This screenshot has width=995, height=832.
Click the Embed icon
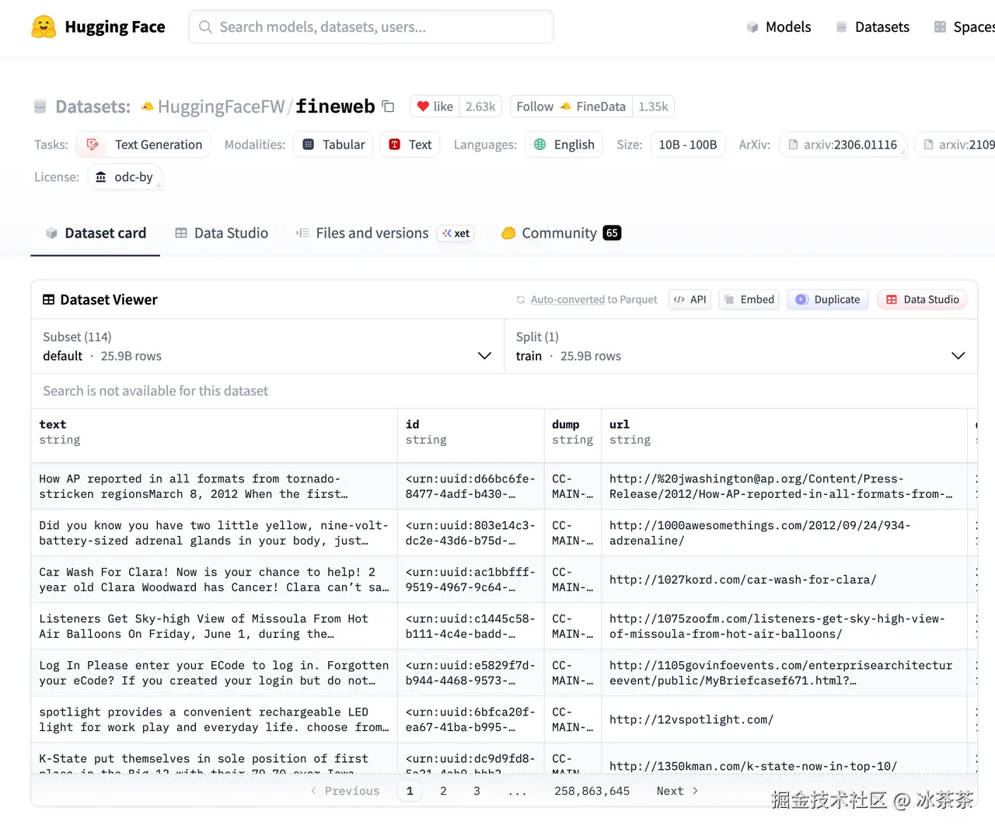click(729, 300)
